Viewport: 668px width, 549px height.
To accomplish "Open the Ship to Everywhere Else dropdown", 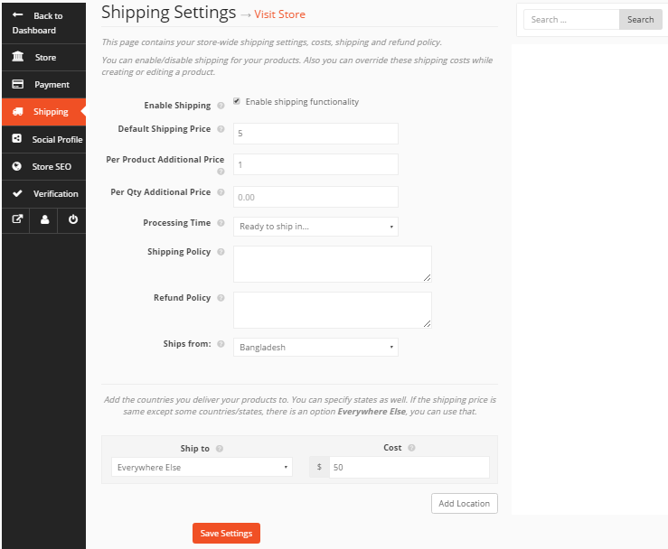I will point(202,468).
